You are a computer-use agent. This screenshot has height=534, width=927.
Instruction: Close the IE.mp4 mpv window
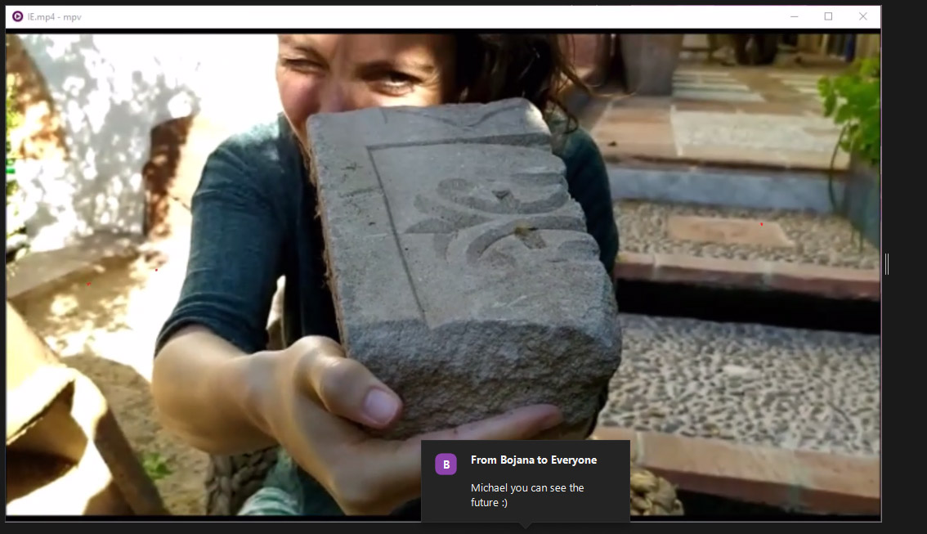pos(862,16)
